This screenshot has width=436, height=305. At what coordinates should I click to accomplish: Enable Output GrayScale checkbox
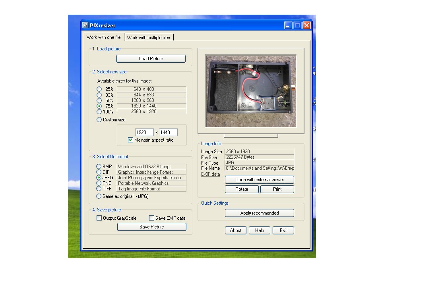point(99,218)
